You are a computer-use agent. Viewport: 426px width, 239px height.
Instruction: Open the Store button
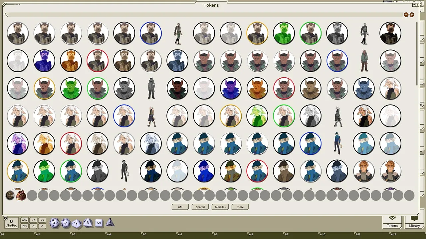[x=240, y=207]
